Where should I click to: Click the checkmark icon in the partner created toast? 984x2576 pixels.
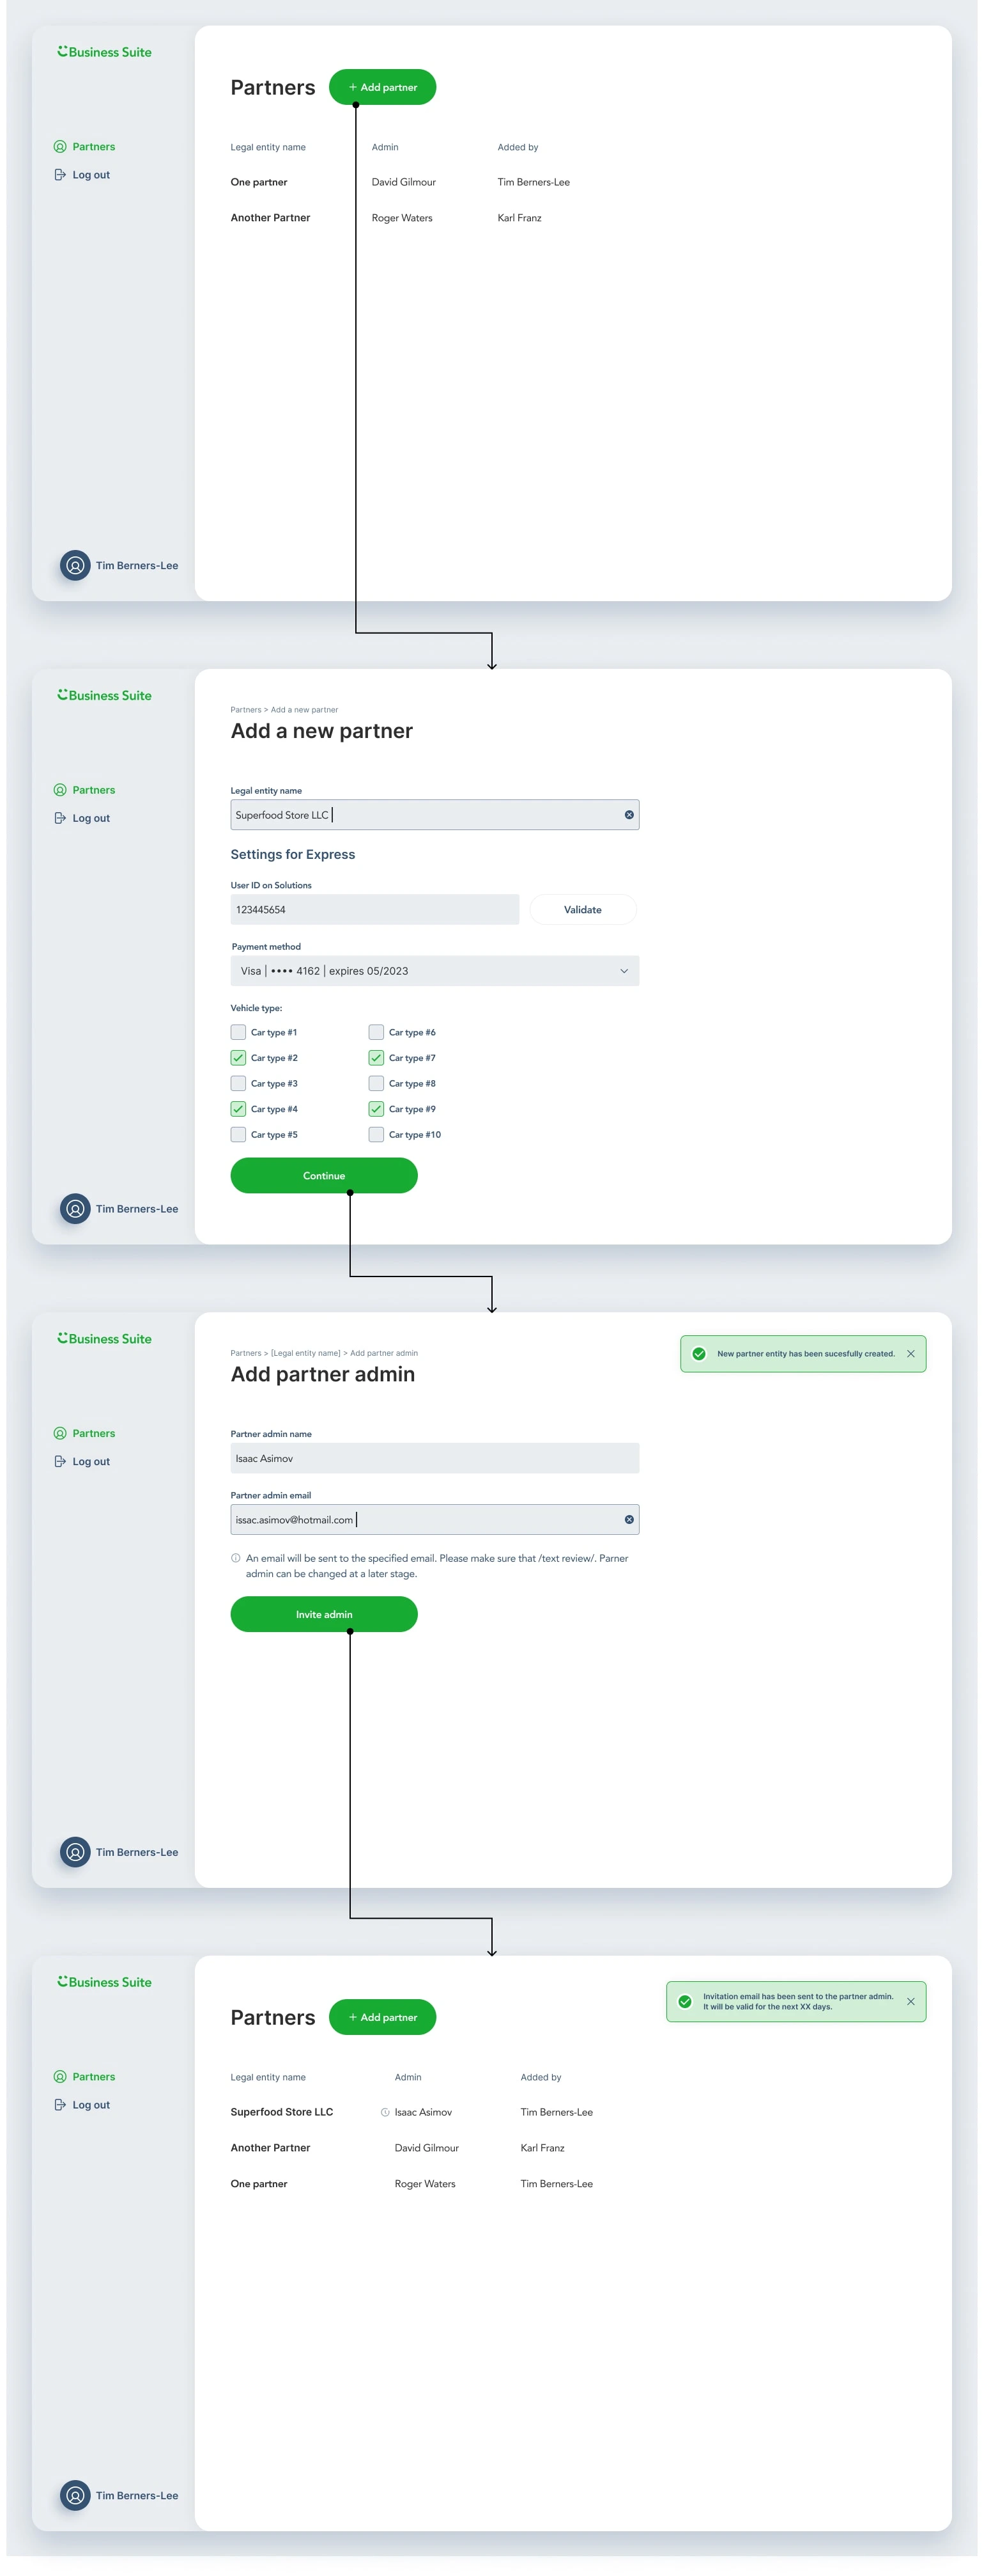pos(698,1354)
